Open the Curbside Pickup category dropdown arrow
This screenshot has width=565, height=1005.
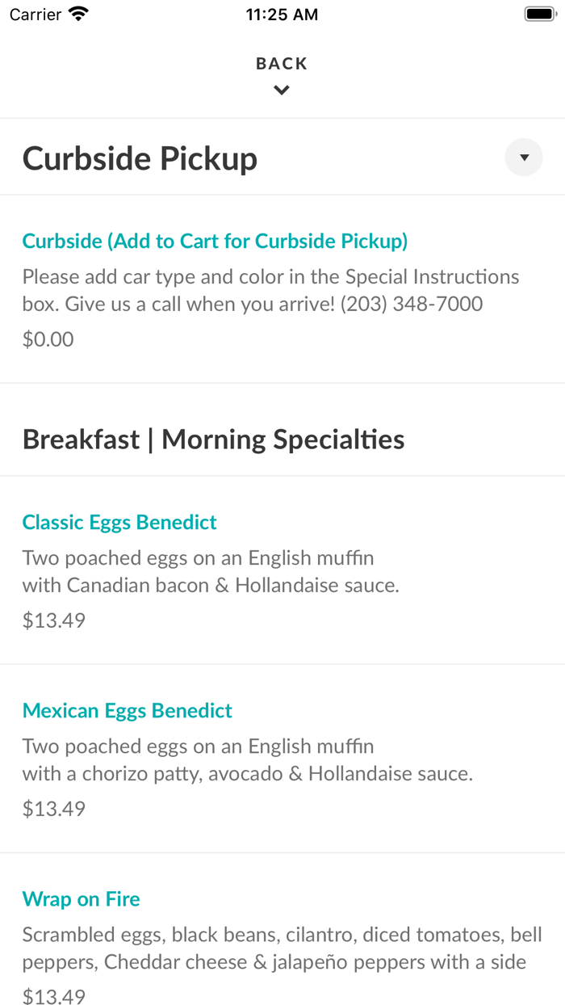click(x=524, y=158)
